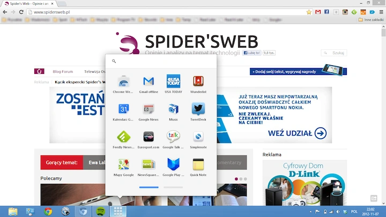
Task: Open Chrome menu button
Action: tap(381, 12)
